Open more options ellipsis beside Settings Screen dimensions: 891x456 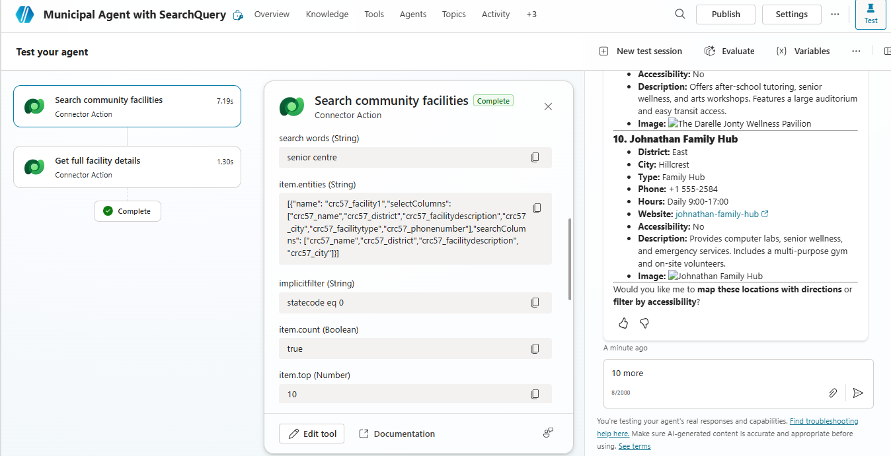835,14
